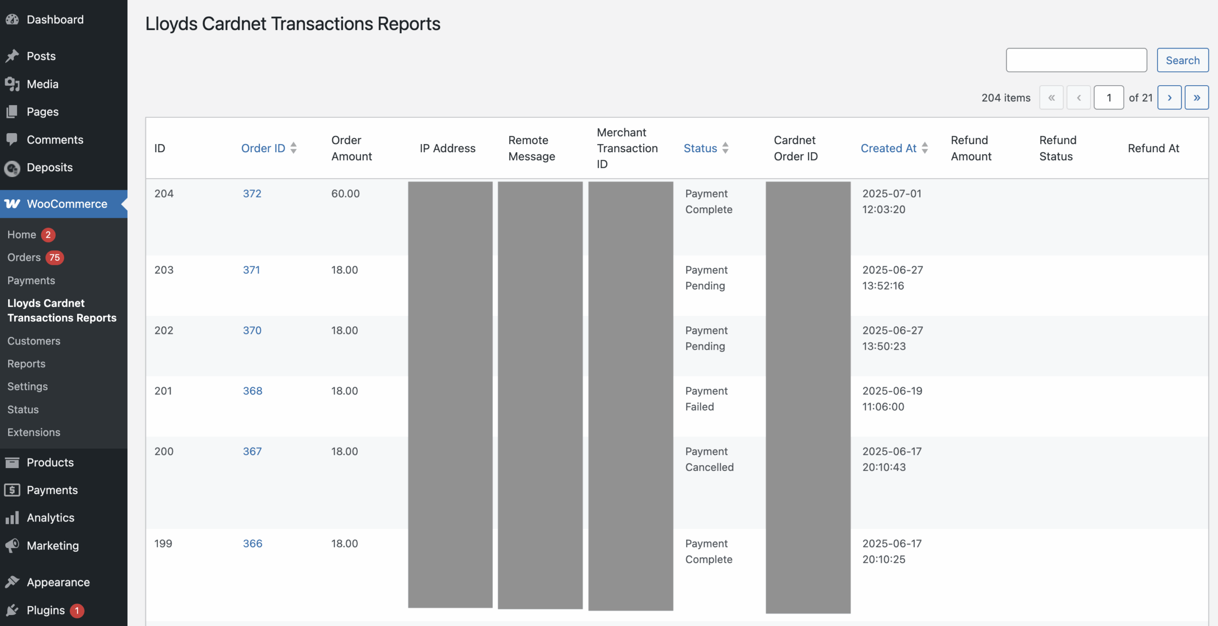Open Products via the box icon

pyautogui.click(x=13, y=462)
